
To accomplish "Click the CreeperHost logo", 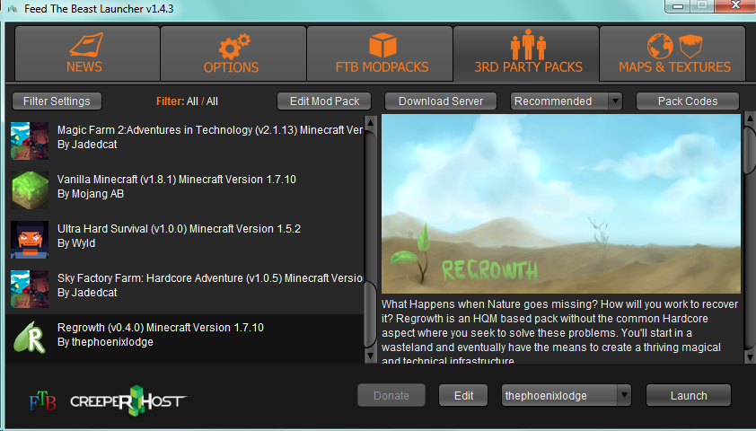I will (x=128, y=400).
